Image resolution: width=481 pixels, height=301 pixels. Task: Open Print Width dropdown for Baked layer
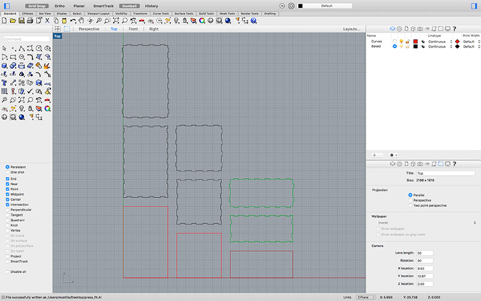pyautogui.click(x=472, y=47)
